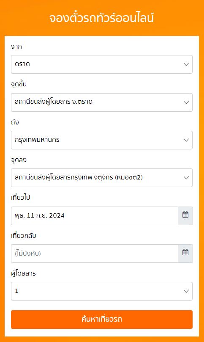Click chevron arrow on จุดลง dropdown
Image resolution: width=204 pixels, height=342 pixels.
(186, 178)
